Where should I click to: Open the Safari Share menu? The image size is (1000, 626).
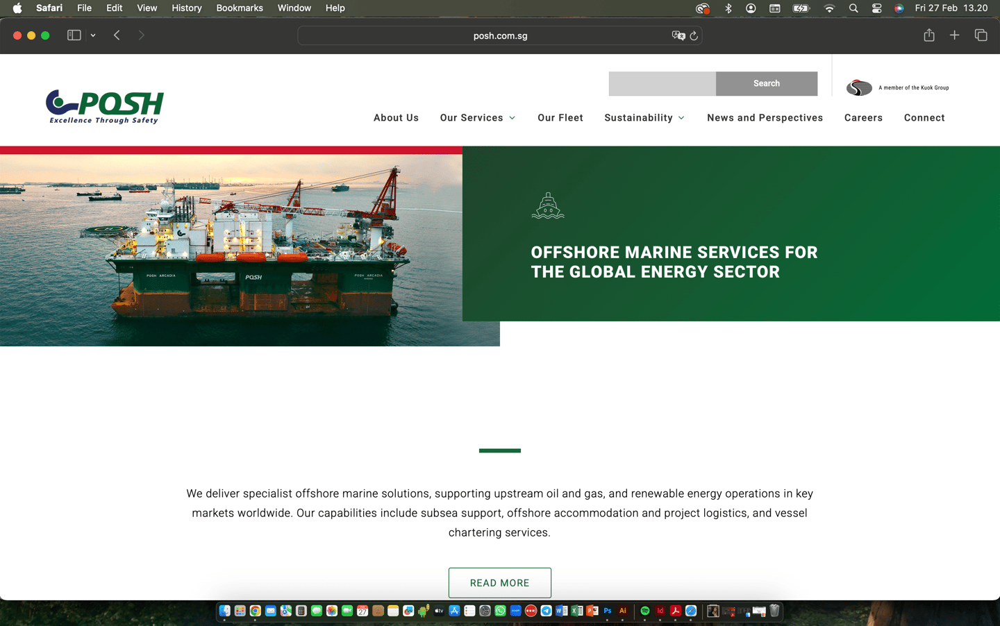point(928,35)
